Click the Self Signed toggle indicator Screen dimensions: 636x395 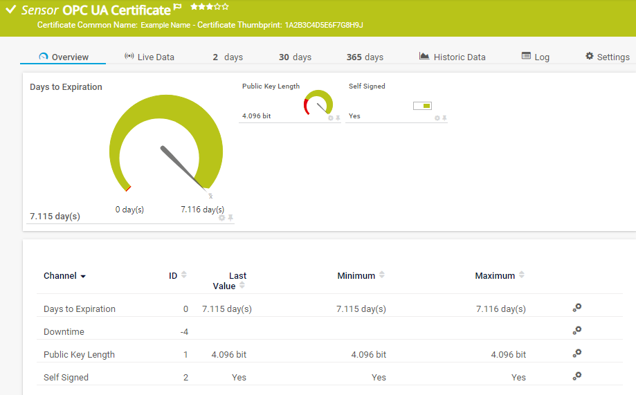pos(422,106)
